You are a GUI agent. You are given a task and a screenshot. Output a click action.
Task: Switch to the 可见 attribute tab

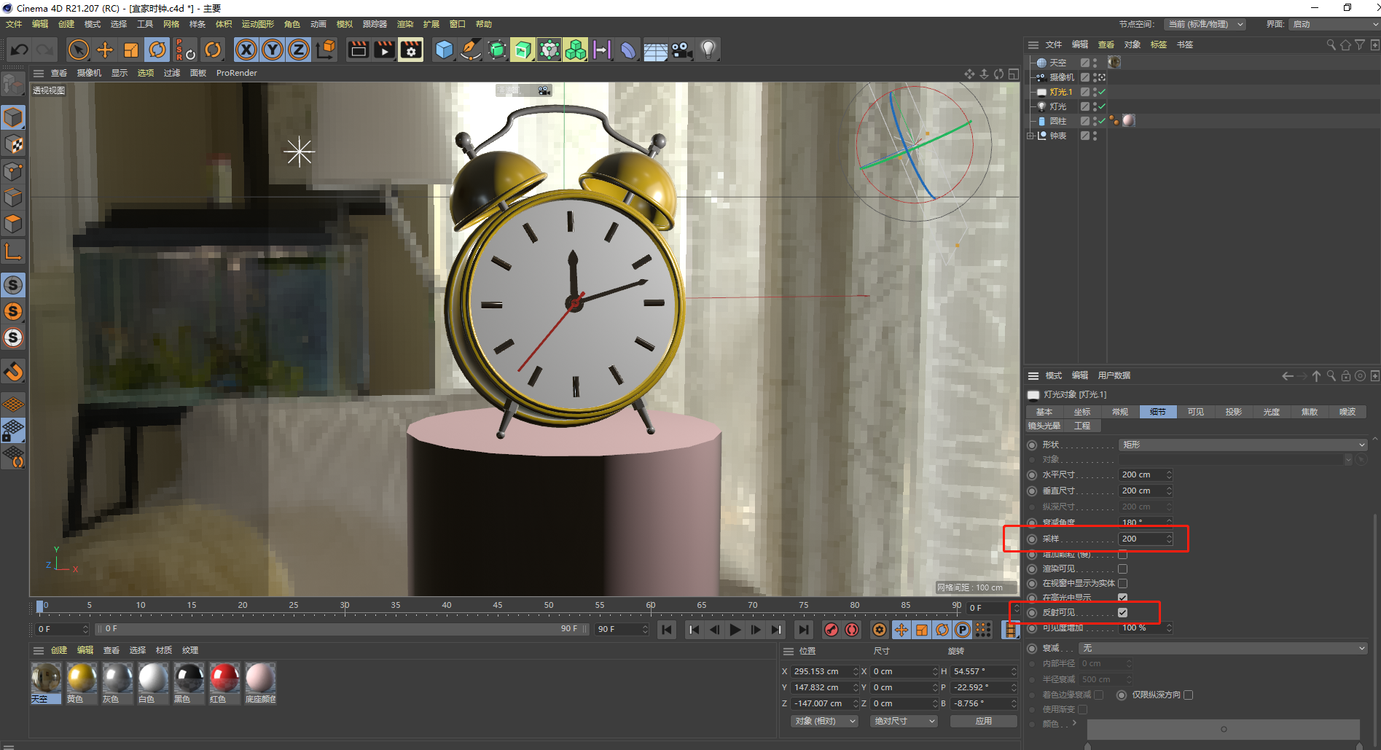click(x=1196, y=412)
